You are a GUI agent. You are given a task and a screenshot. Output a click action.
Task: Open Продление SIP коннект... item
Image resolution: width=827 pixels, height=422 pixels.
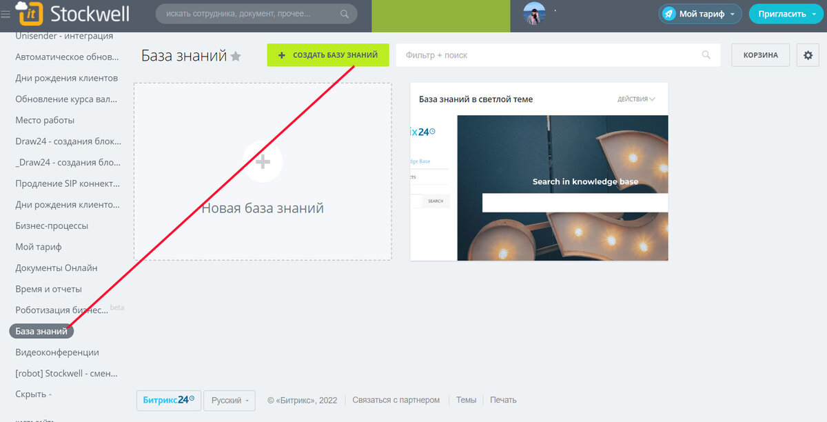pos(68,184)
